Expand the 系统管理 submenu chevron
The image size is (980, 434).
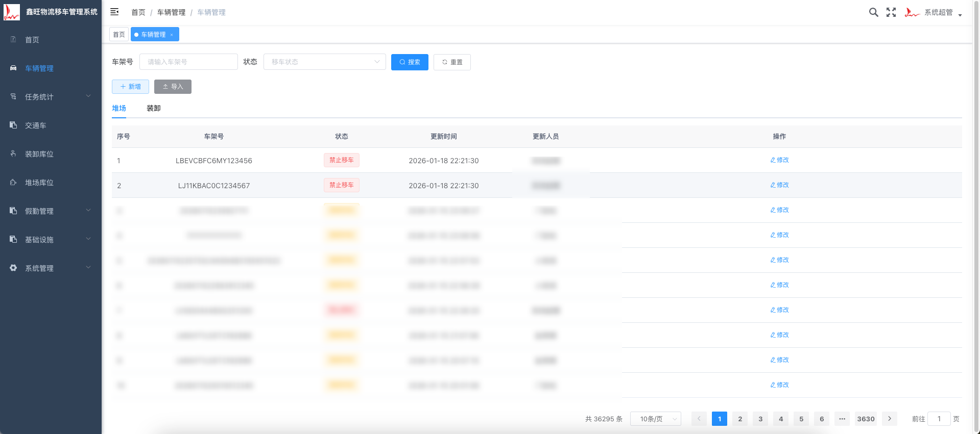(88, 267)
